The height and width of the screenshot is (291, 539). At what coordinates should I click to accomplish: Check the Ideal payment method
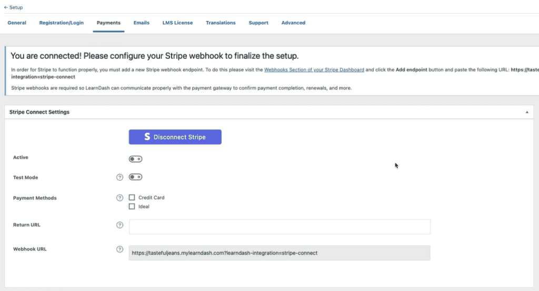coord(132,206)
